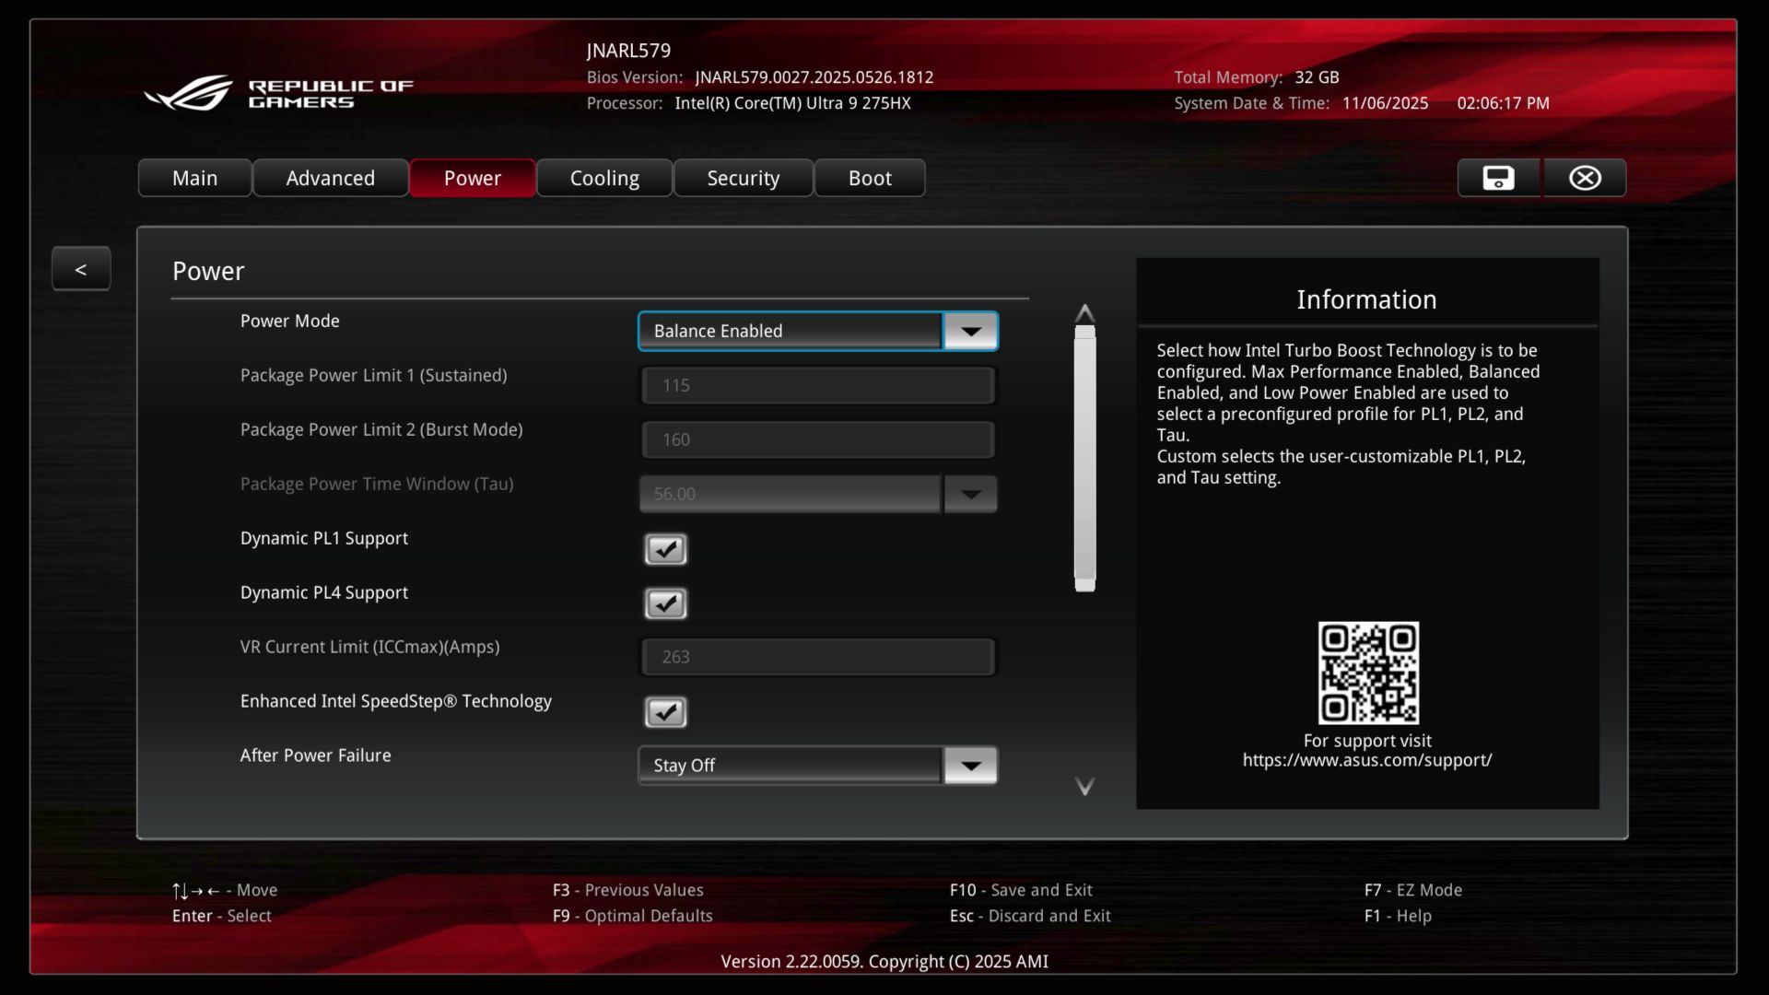Click the back arrow button

[81, 269]
